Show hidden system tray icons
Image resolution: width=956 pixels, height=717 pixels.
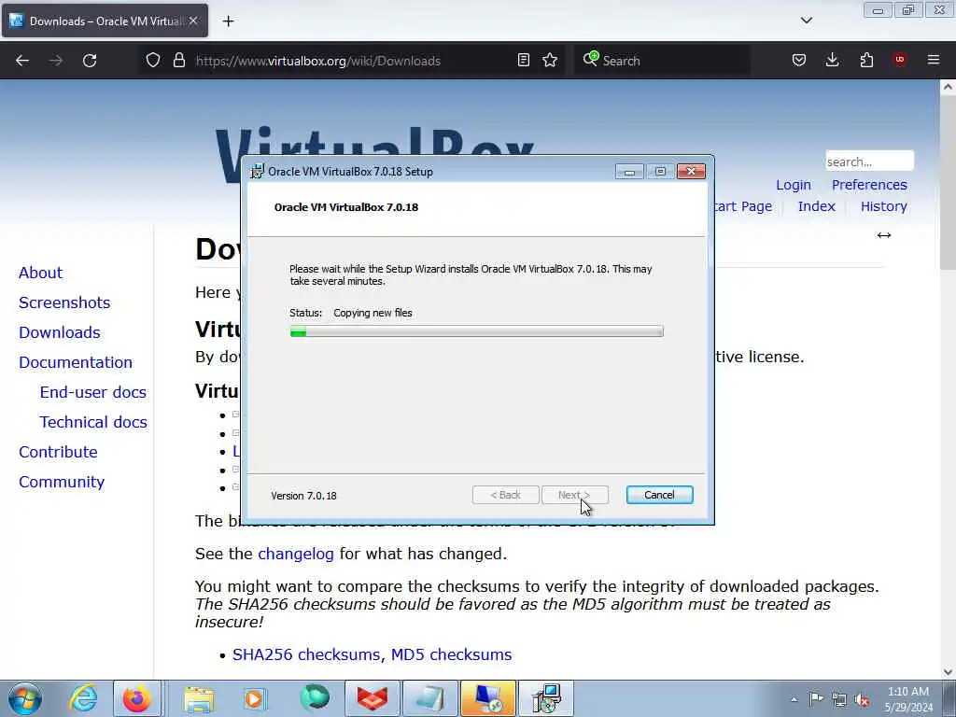coord(794,699)
